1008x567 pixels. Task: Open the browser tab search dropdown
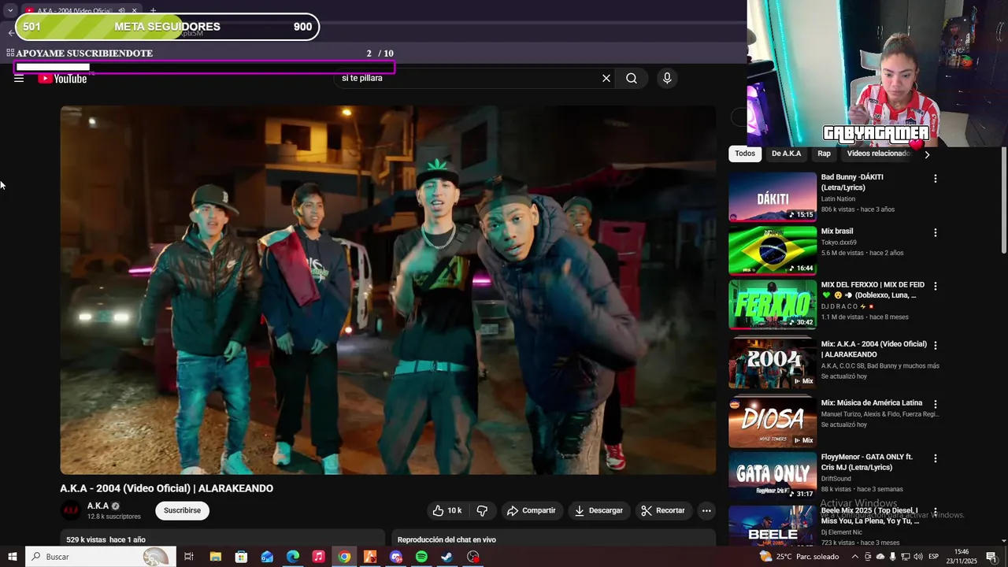tap(10, 10)
